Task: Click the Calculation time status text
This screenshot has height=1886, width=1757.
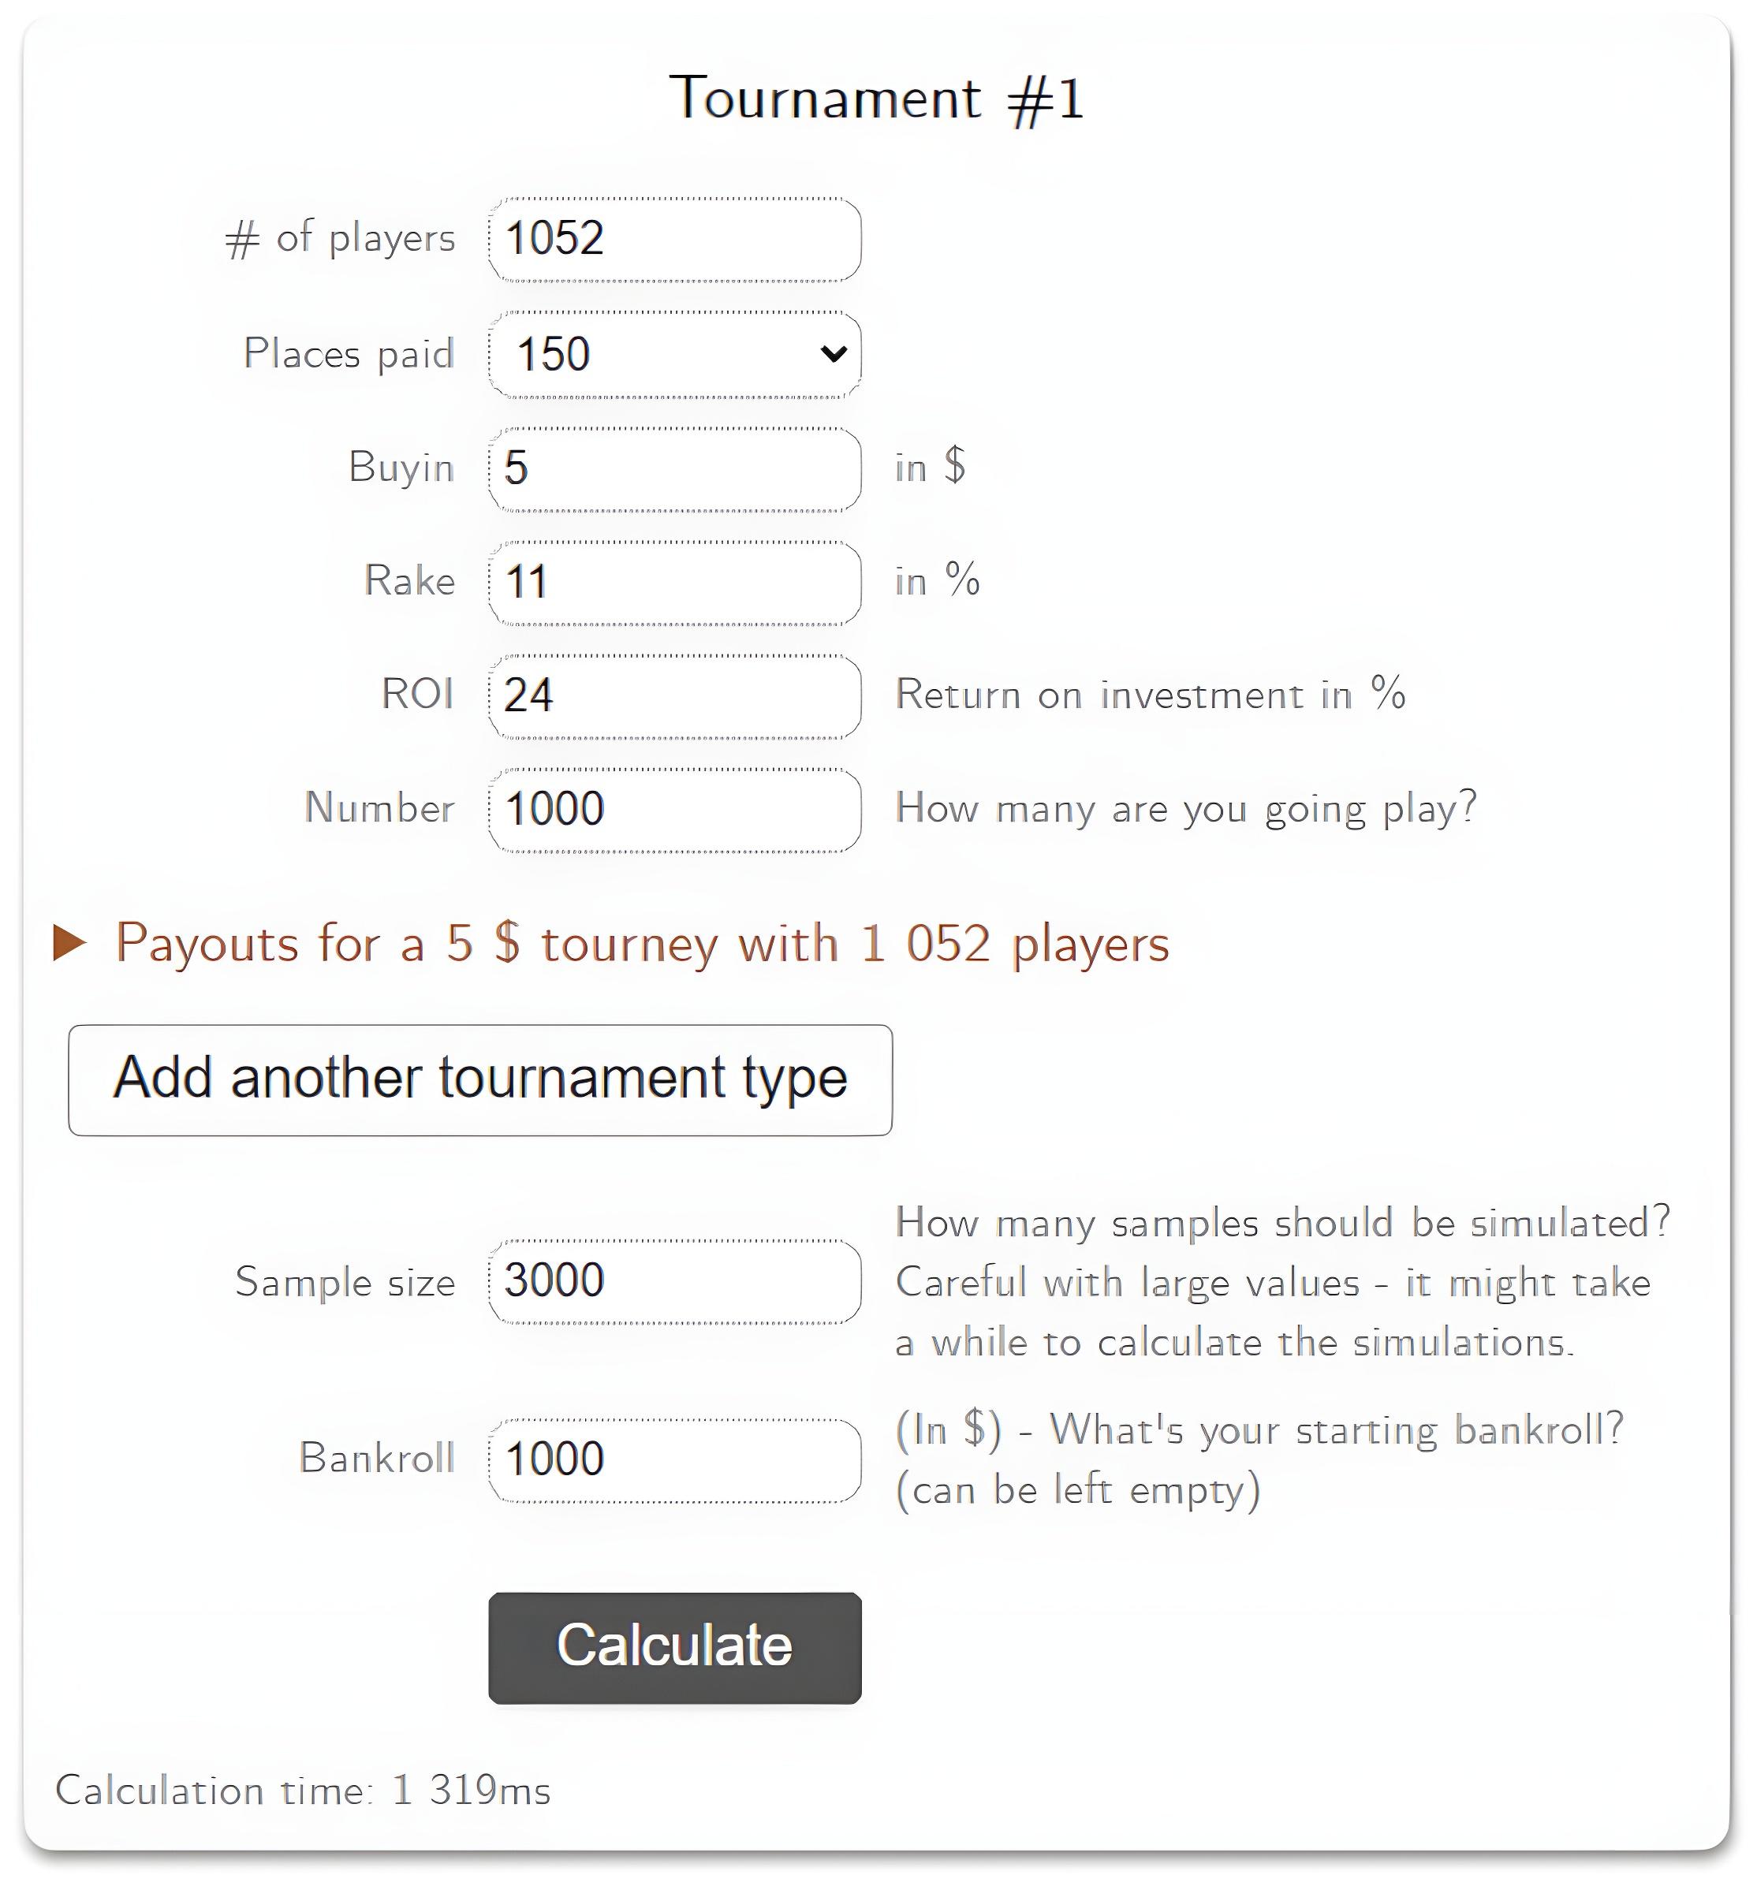Action: click(x=303, y=1790)
